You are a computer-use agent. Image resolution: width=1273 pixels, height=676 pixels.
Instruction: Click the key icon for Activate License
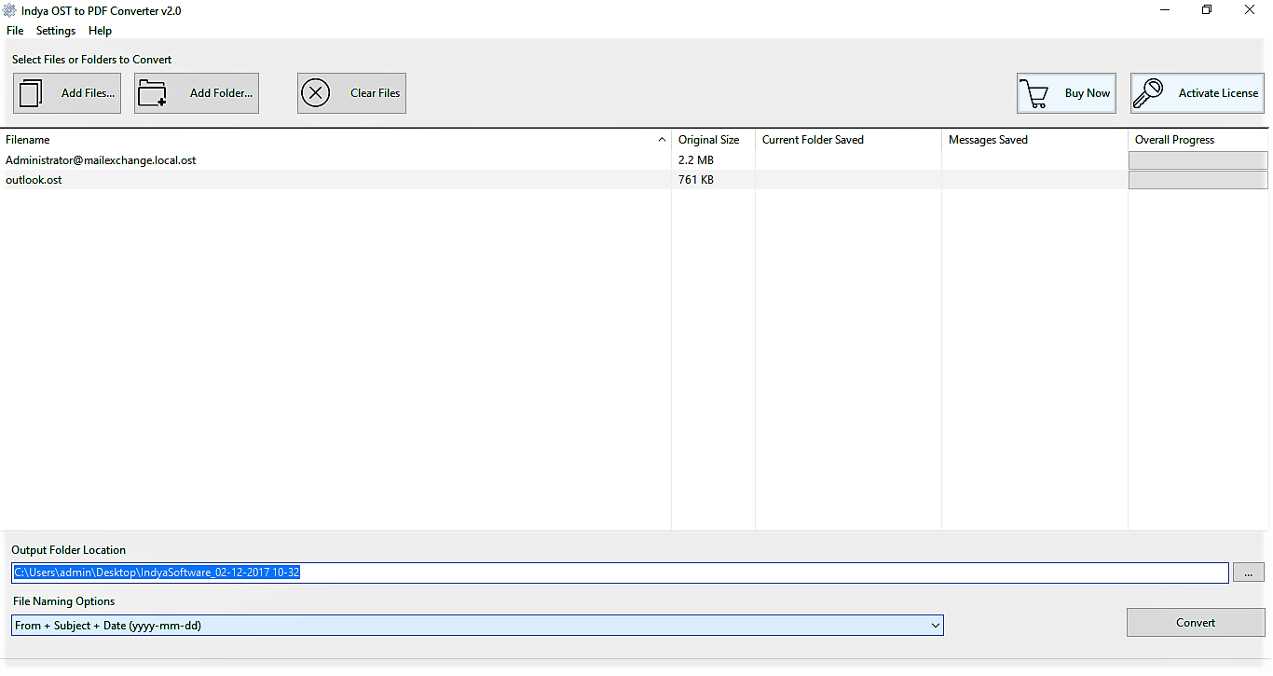1148,93
